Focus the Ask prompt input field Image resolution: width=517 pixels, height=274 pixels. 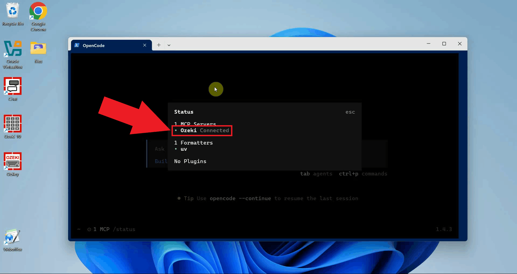pyautogui.click(x=159, y=149)
